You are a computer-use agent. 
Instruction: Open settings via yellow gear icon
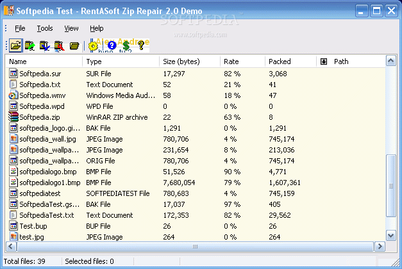pyautogui.click(x=93, y=46)
